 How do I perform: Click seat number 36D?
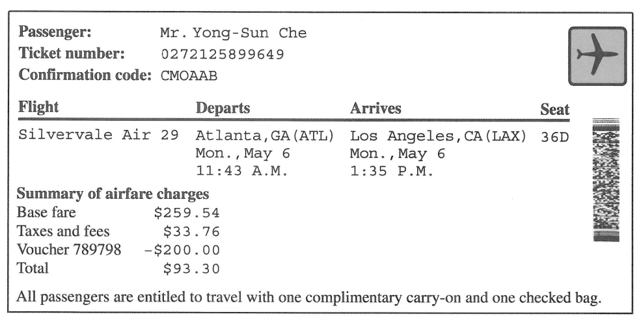(x=554, y=137)
